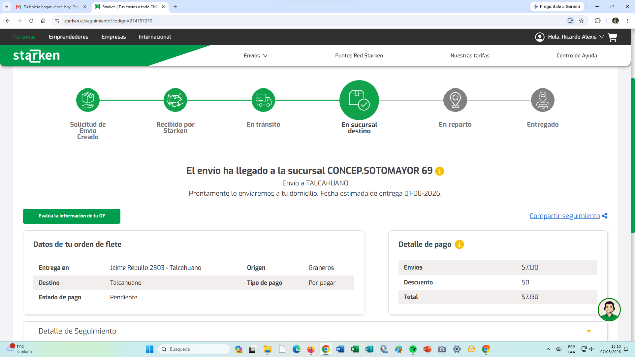Open Centro de Ayuda
The width and height of the screenshot is (635, 357).
(x=577, y=56)
